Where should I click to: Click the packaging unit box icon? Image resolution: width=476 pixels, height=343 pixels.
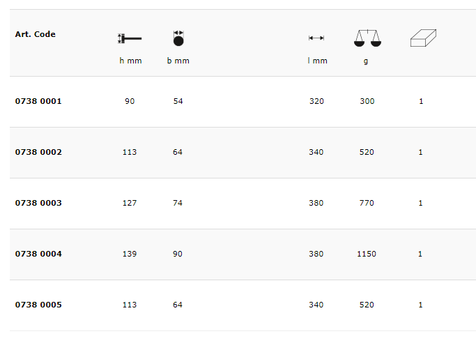point(422,38)
